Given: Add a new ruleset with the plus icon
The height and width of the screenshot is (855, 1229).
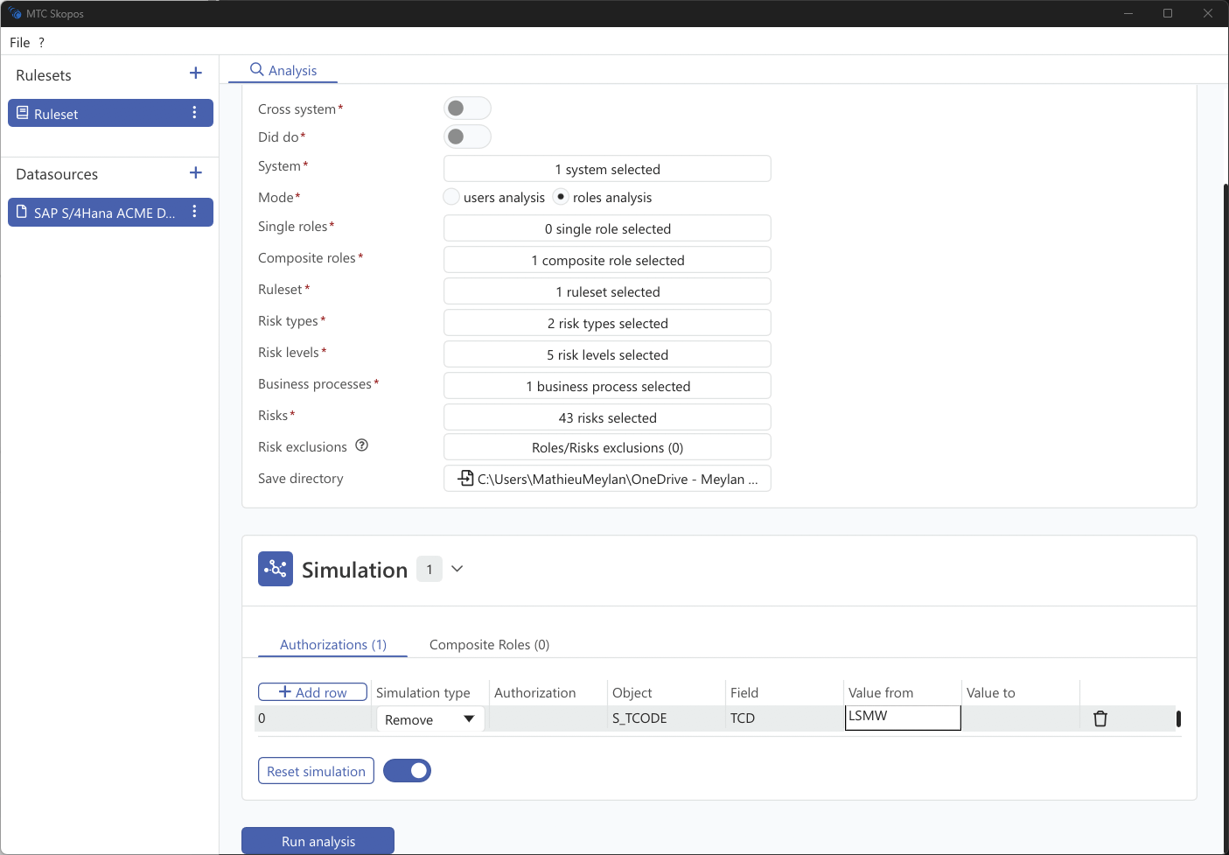Looking at the screenshot, I should 195,74.
